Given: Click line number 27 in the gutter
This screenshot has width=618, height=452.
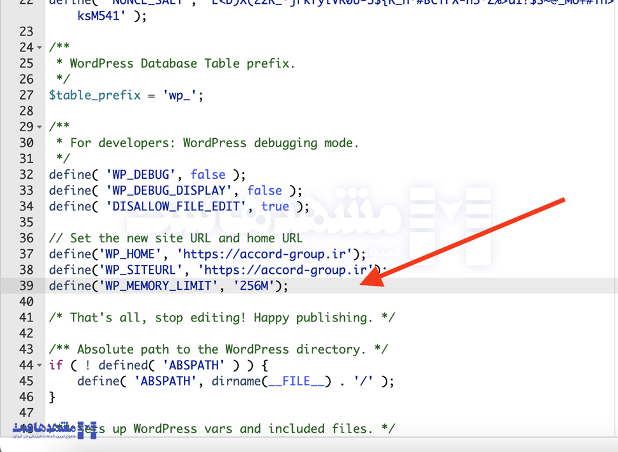Looking at the screenshot, I should pyautogui.click(x=26, y=95).
